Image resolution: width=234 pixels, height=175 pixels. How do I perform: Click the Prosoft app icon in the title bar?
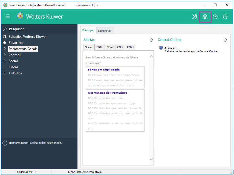coord(5,5)
